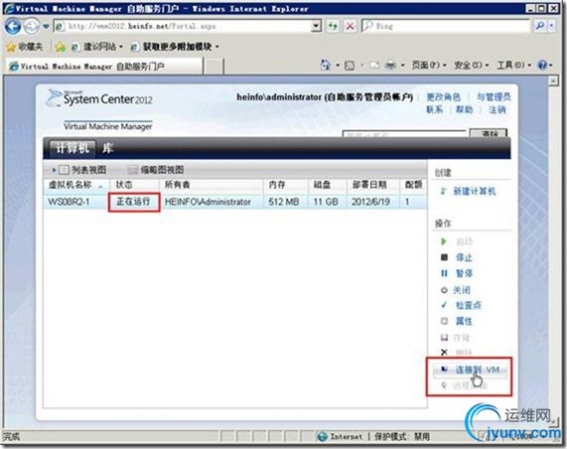The height and width of the screenshot is (449, 567).
Task: Run search with the magnifier icon
Action: (x=540, y=26)
